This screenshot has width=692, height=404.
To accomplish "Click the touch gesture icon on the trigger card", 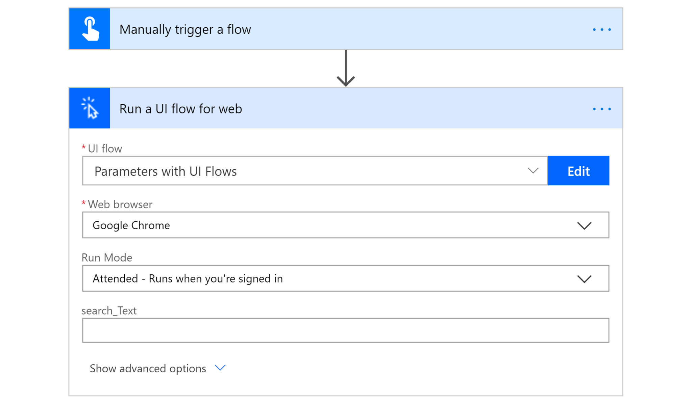I will 89,29.
